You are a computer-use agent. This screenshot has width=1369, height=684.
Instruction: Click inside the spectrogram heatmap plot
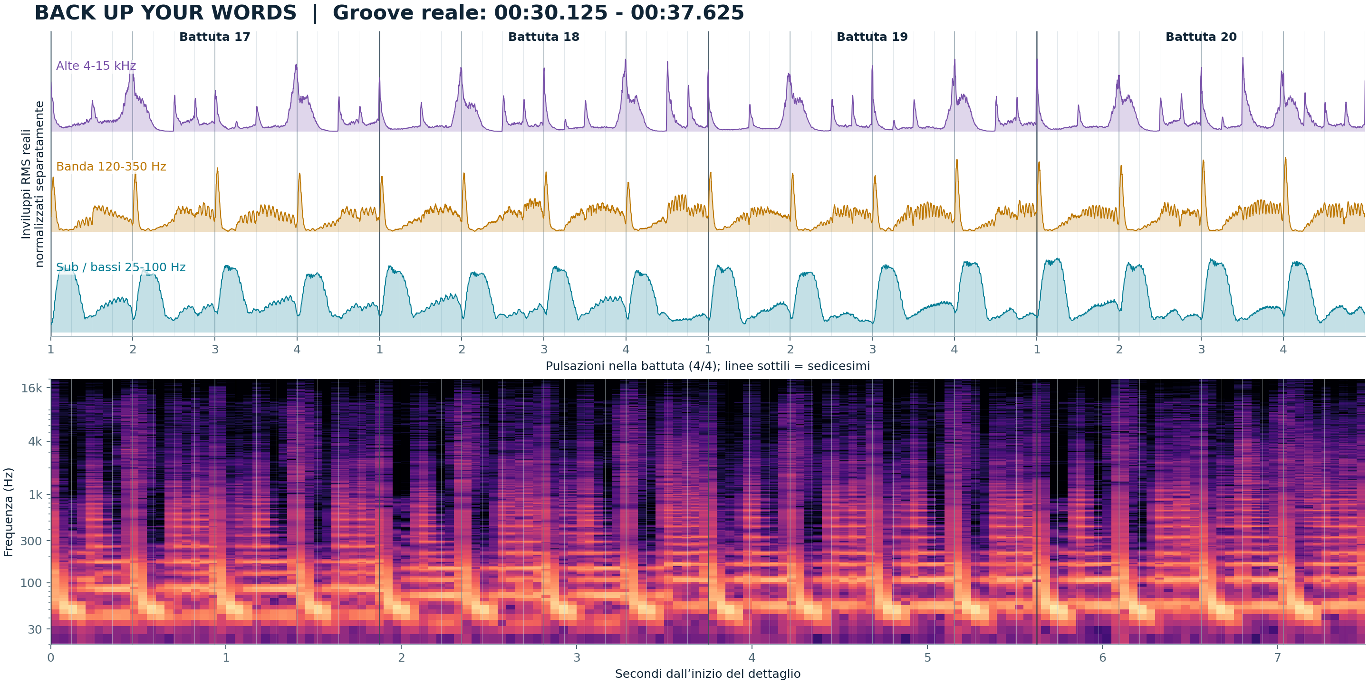[707, 512]
